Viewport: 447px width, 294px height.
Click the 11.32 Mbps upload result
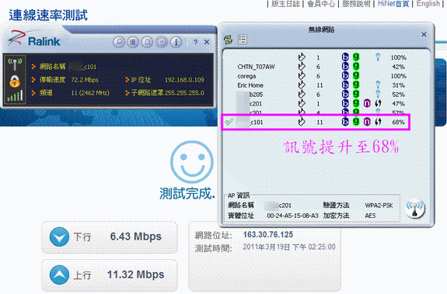(x=136, y=275)
